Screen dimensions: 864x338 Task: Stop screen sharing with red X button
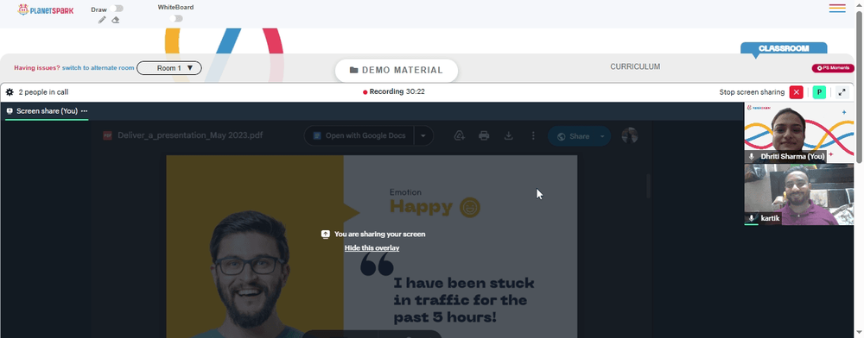797,92
